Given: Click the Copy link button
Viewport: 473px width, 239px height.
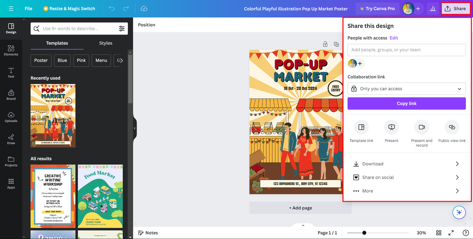Looking at the screenshot, I should click(x=406, y=103).
